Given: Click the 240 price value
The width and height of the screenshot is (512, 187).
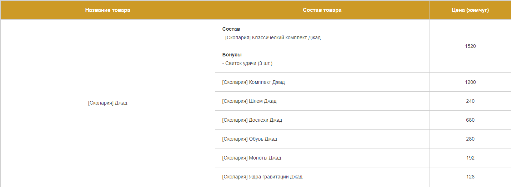Looking at the screenshot, I should coord(470,101).
